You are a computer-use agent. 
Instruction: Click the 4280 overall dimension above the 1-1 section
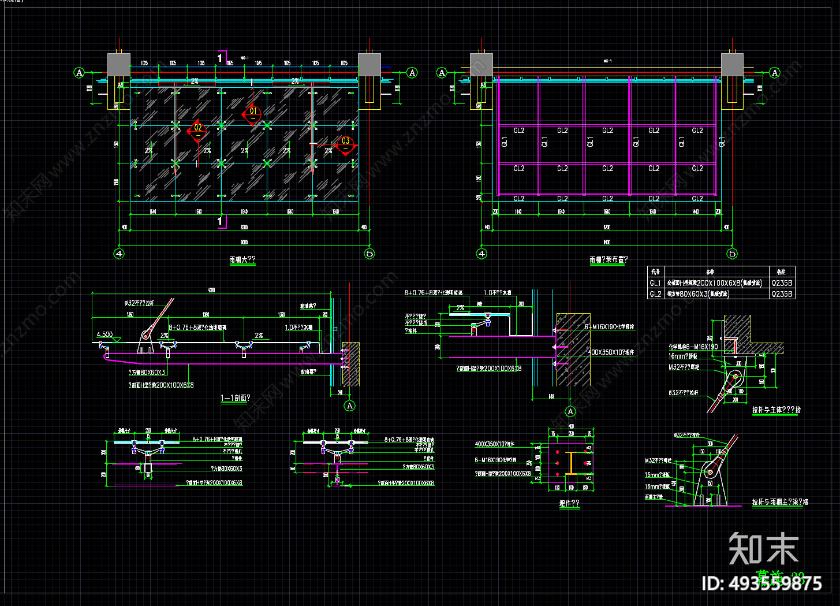click(x=211, y=290)
